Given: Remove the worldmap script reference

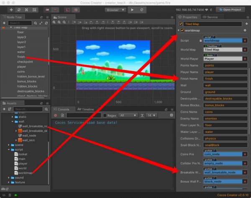Looking at the screenshot, I should point(245,41).
